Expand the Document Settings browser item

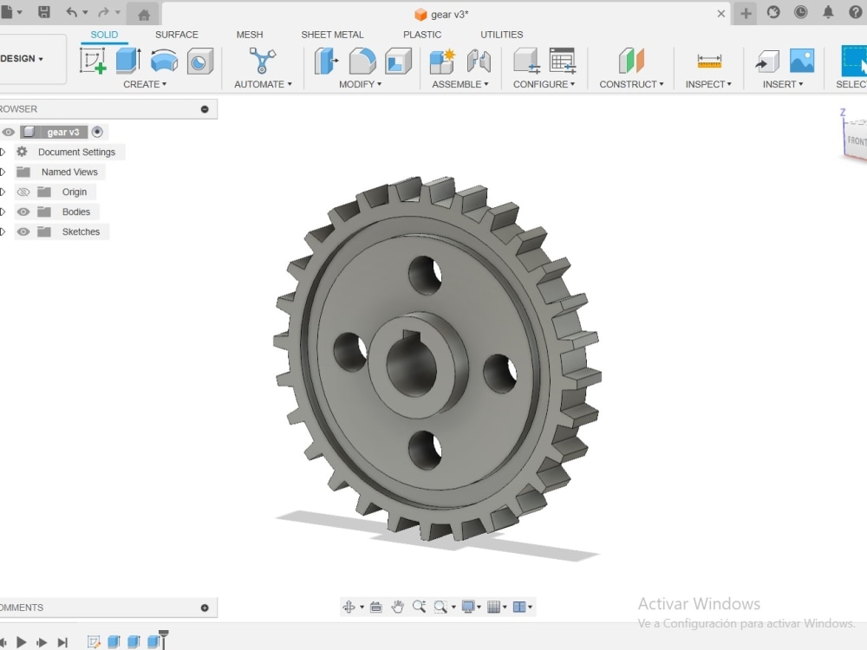4,152
